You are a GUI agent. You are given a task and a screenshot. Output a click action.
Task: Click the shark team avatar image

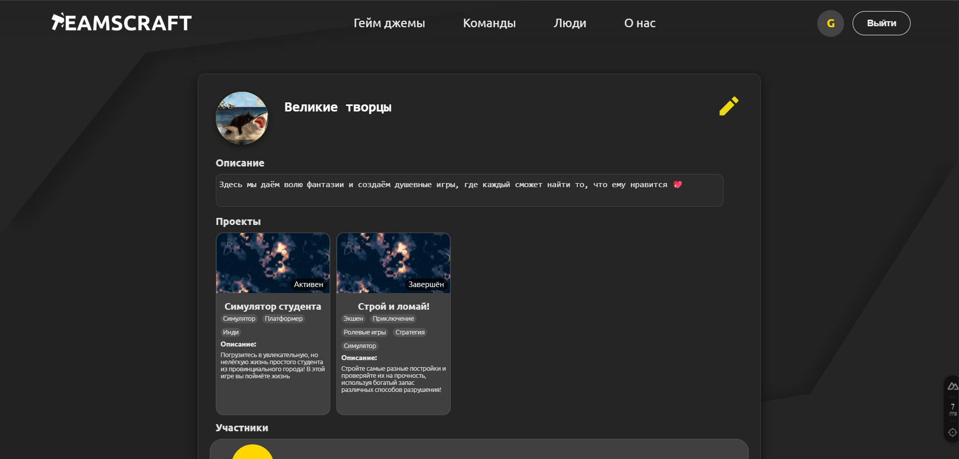(x=242, y=118)
